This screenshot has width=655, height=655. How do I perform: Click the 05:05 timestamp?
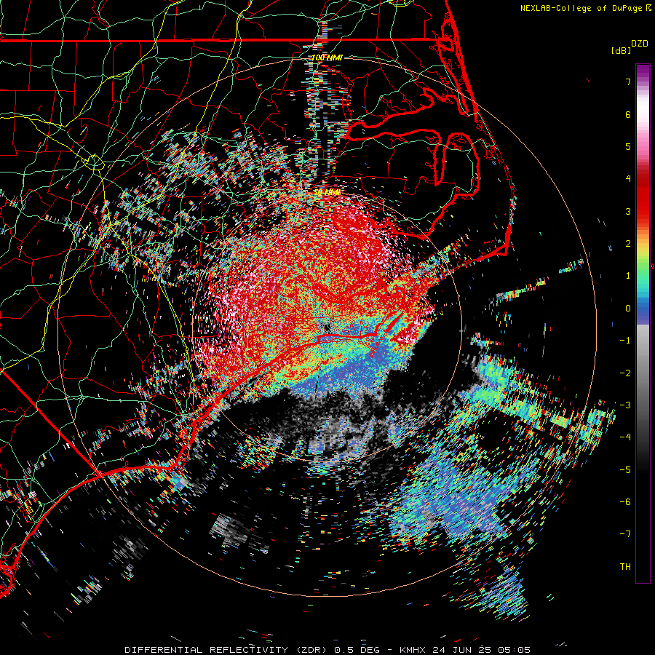[x=515, y=650]
